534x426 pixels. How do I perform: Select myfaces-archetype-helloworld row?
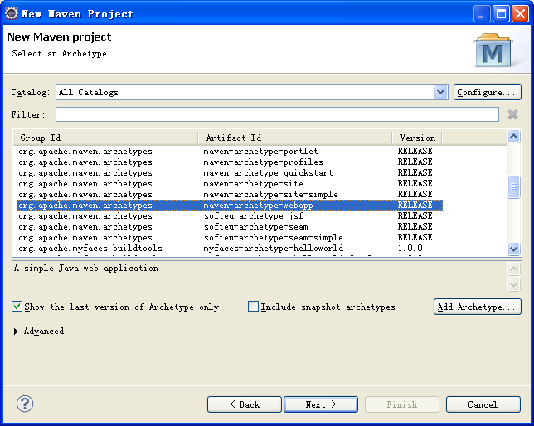click(x=230, y=249)
